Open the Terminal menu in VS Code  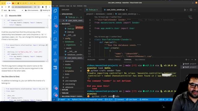[80, 6]
